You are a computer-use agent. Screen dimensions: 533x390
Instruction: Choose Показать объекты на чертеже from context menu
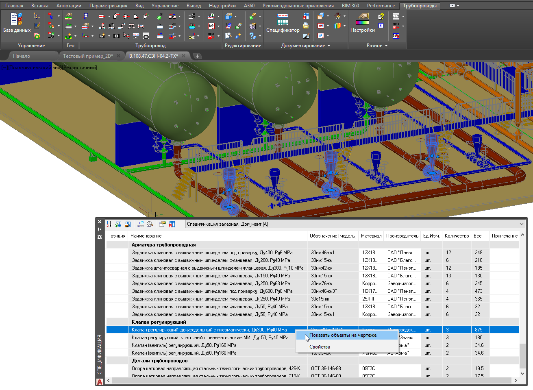346,335
